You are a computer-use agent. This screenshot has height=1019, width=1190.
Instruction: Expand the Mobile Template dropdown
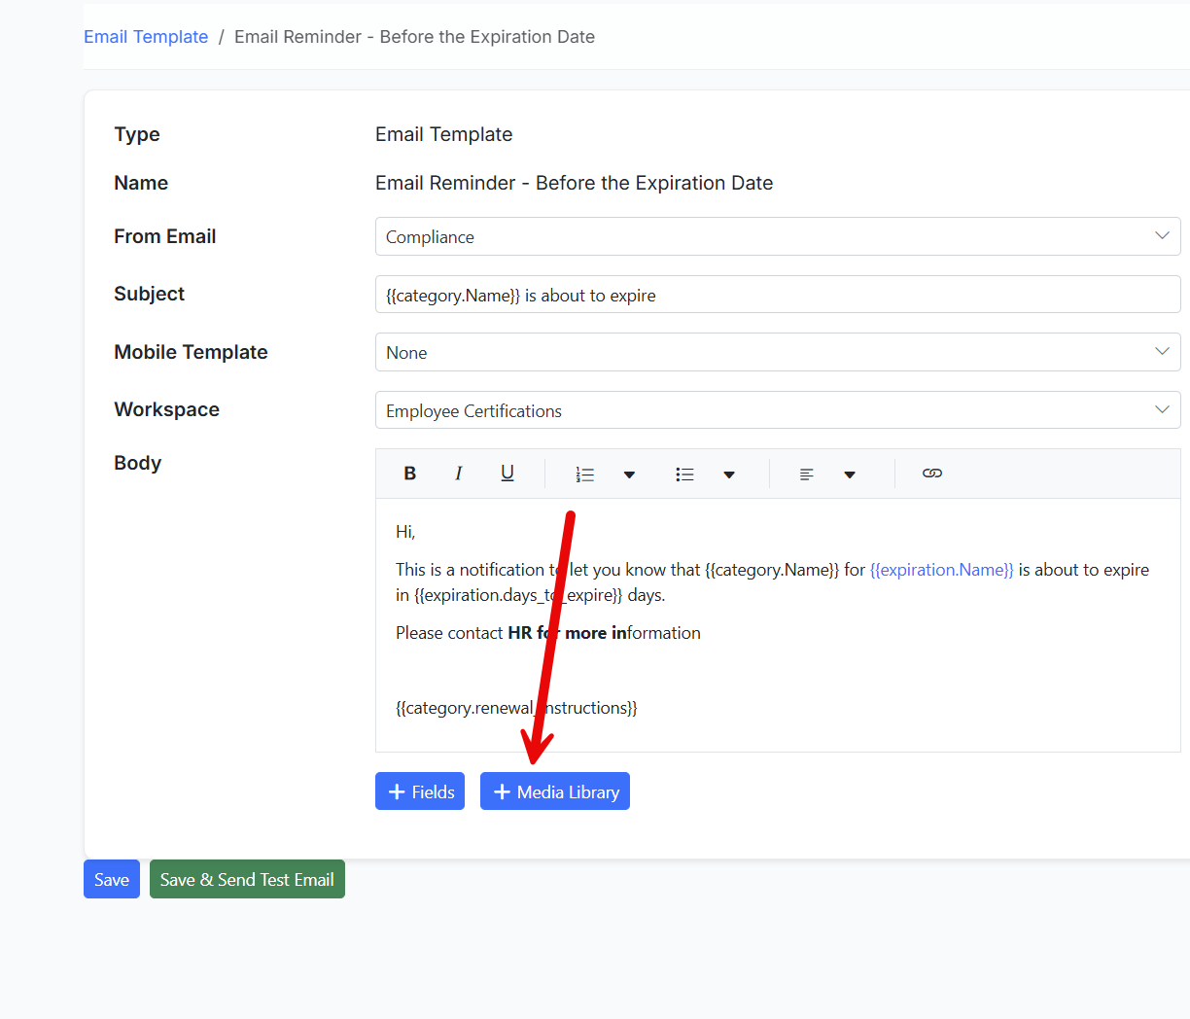pos(778,352)
